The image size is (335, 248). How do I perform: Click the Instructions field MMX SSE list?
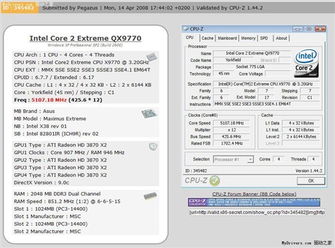coord(266,104)
